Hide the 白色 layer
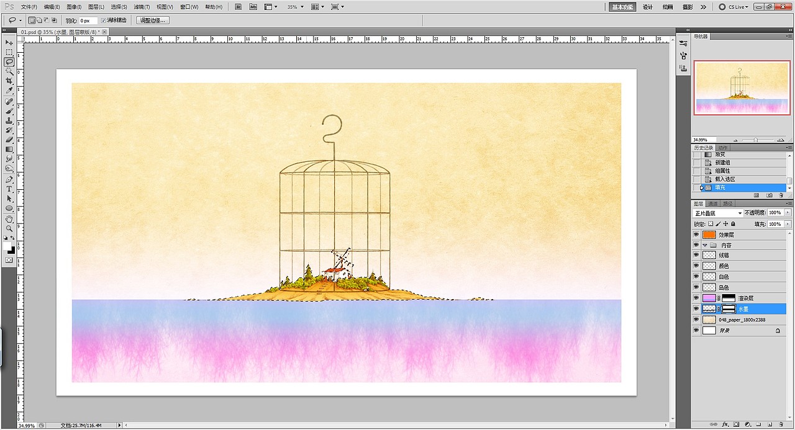Viewport: 795px width, 430px height. click(696, 276)
